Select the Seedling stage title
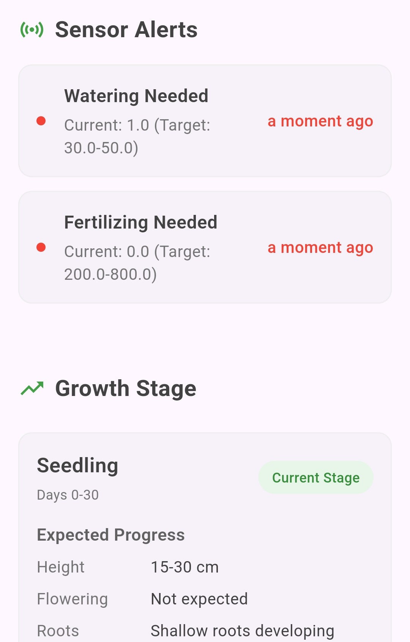 tap(77, 466)
